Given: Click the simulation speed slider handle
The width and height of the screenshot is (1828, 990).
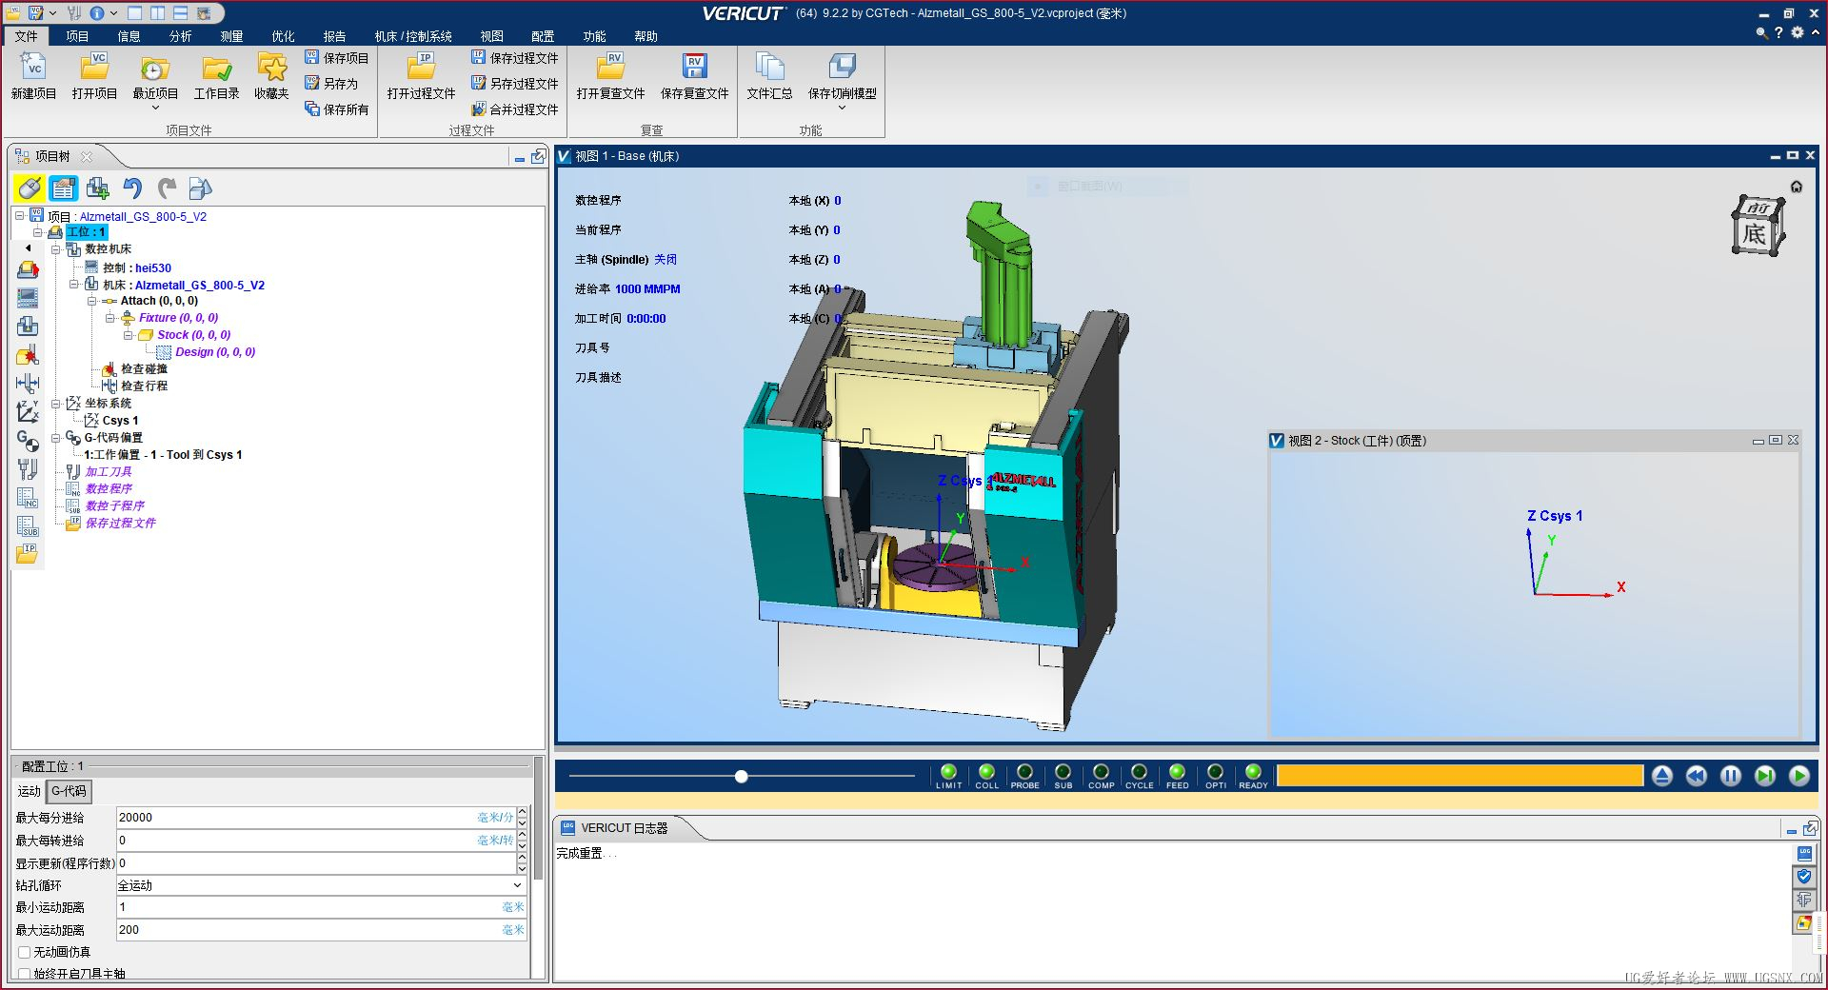Looking at the screenshot, I should tap(741, 777).
